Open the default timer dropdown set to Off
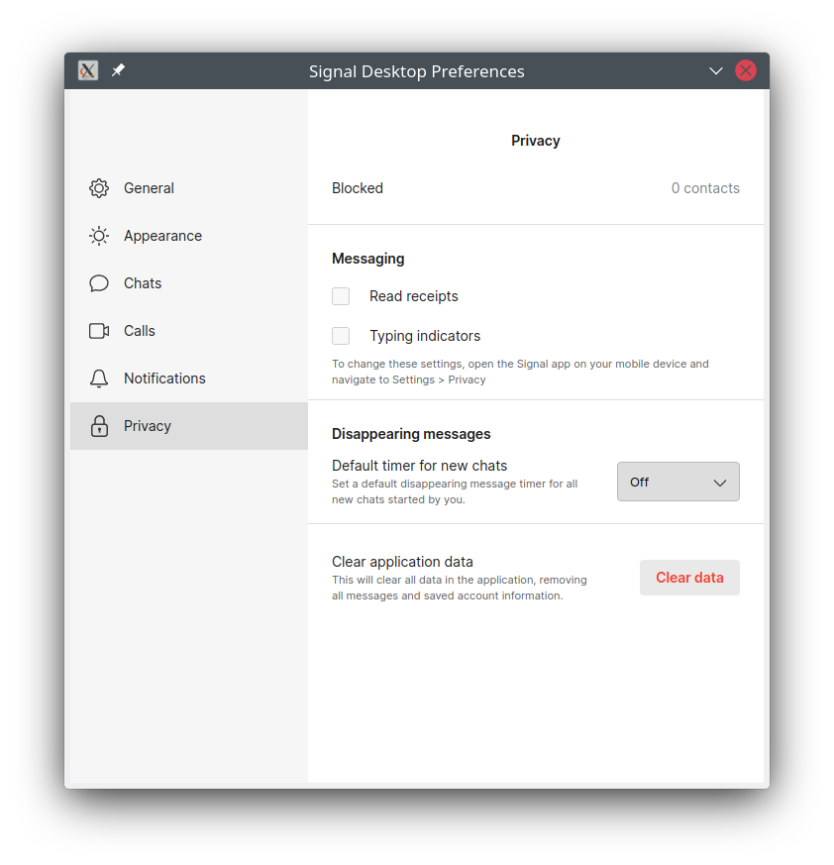Screen dimensions: 834x865 [x=678, y=482]
